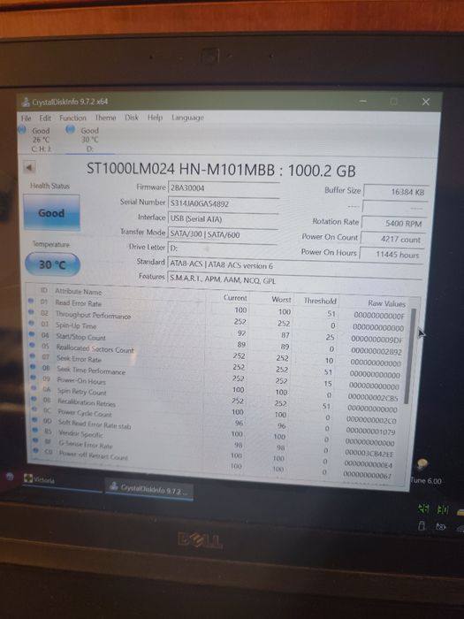Click the Worst column header
The width and height of the screenshot is (464, 619).
click(x=281, y=300)
